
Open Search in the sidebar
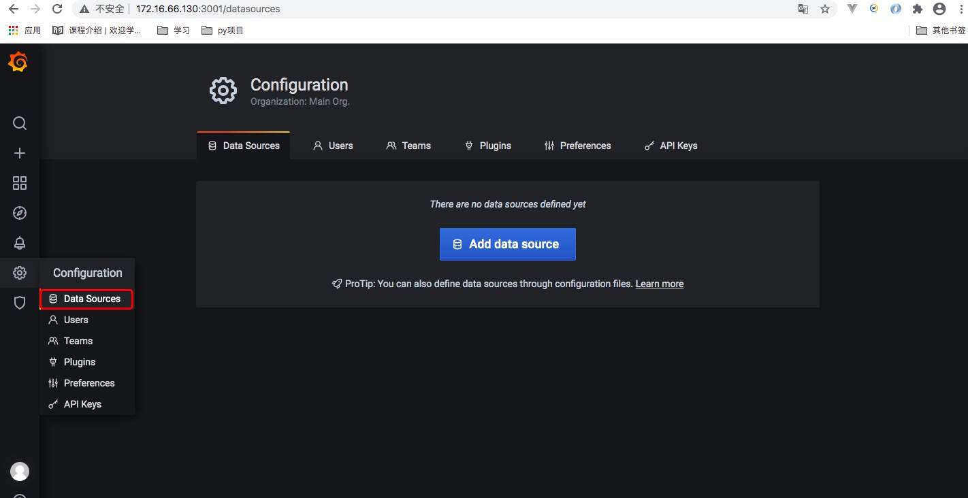(x=20, y=123)
